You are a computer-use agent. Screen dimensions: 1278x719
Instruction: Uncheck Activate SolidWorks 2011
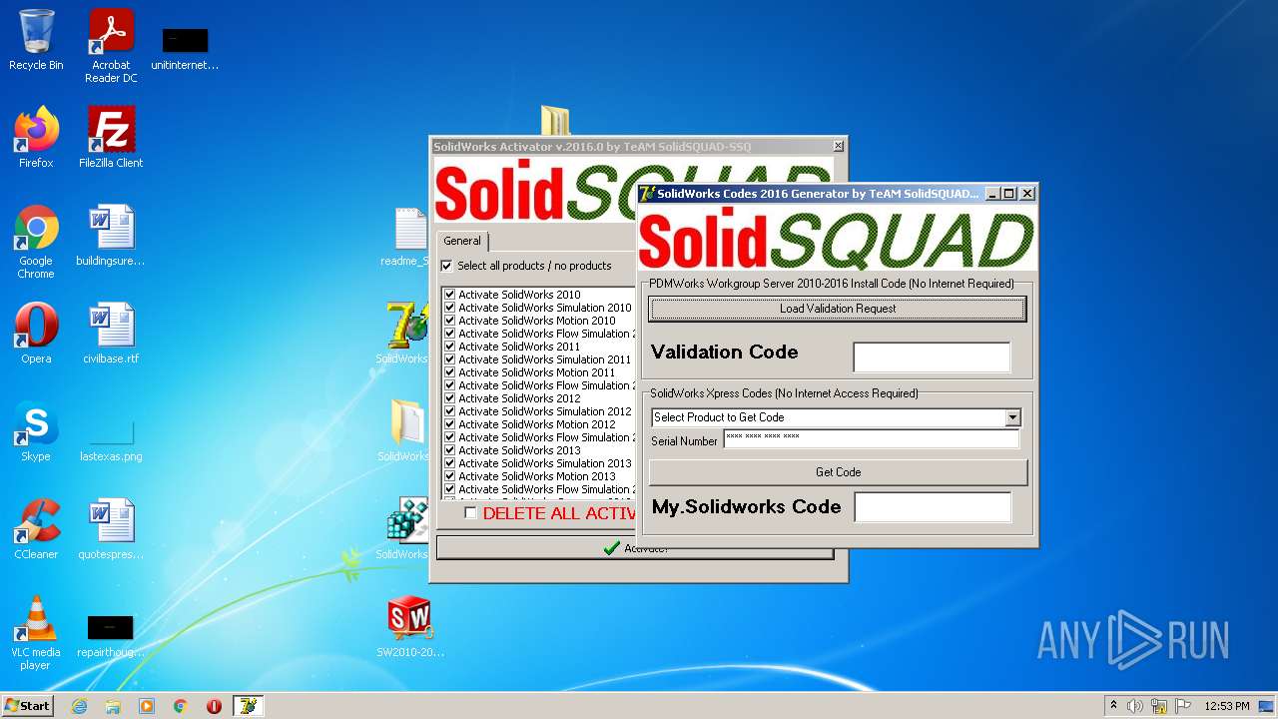click(x=450, y=347)
